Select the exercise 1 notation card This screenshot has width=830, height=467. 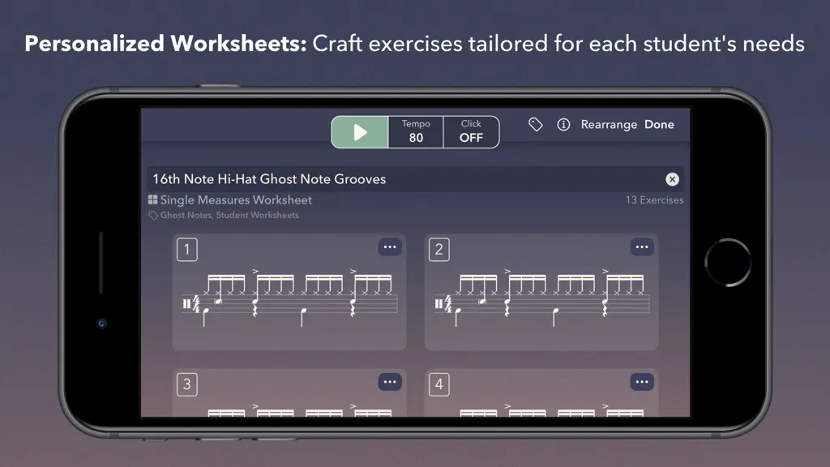point(289,292)
